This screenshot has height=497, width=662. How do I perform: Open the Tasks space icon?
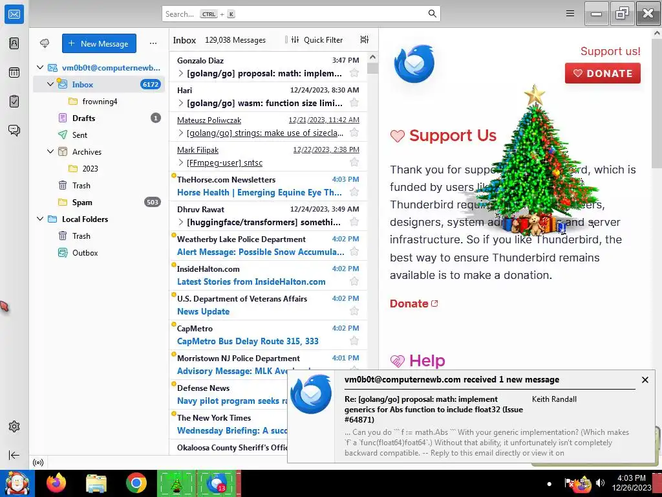click(x=14, y=102)
